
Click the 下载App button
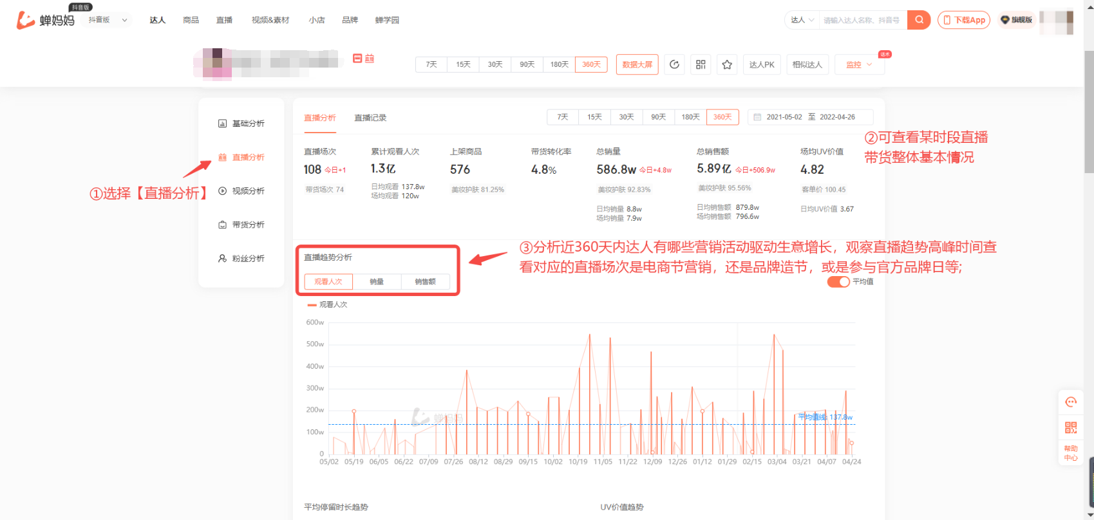tap(964, 20)
